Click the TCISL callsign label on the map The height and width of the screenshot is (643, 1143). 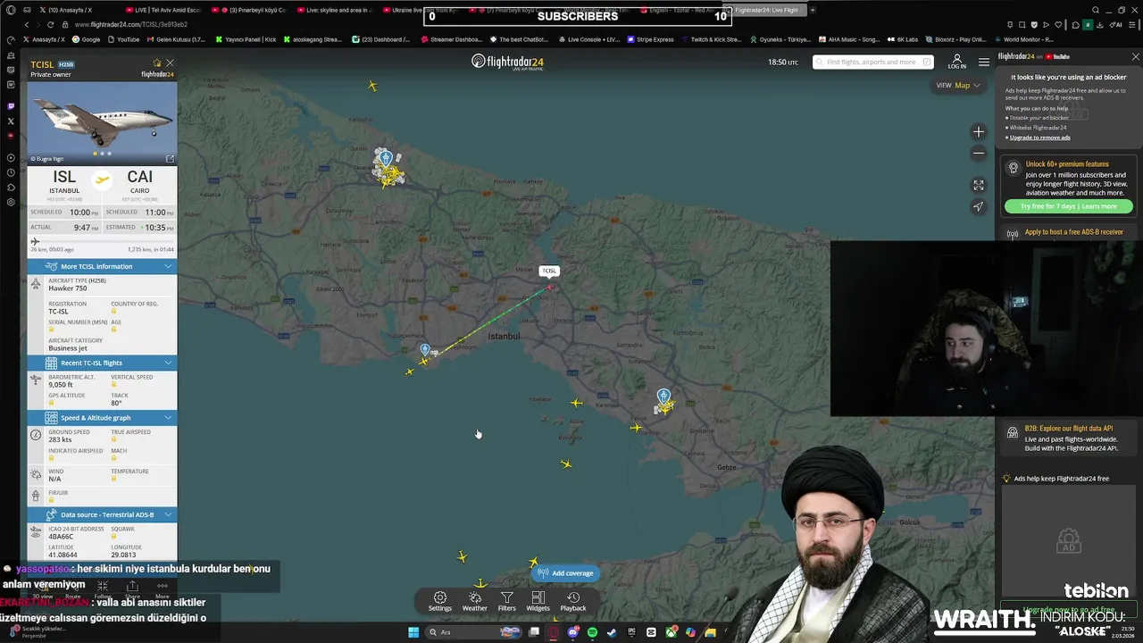pos(549,271)
